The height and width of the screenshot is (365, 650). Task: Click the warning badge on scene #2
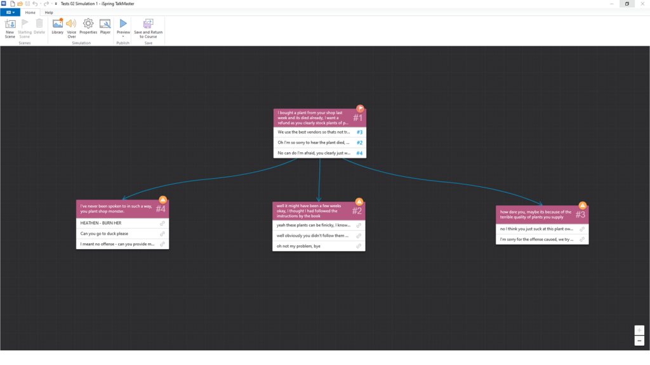[x=359, y=202]
